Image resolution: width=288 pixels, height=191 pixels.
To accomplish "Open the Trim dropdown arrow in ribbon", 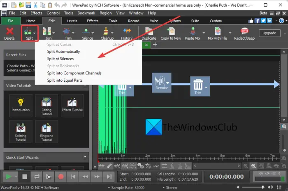I will pos(73,33).
